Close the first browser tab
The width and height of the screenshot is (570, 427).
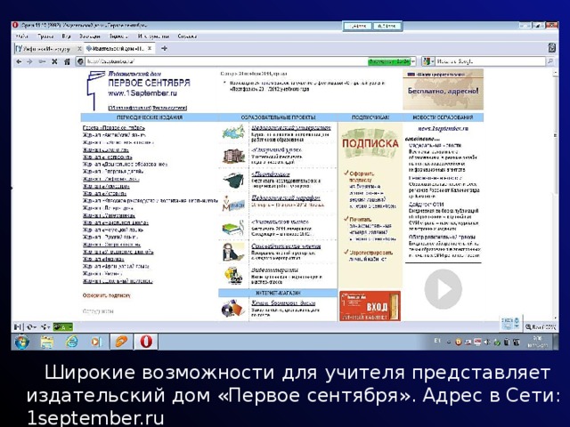pos(79,49)
